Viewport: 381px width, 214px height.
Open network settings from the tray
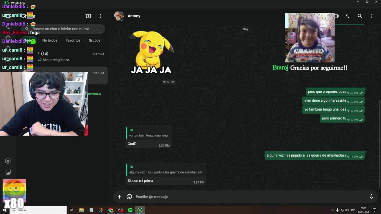click(342, 210)
